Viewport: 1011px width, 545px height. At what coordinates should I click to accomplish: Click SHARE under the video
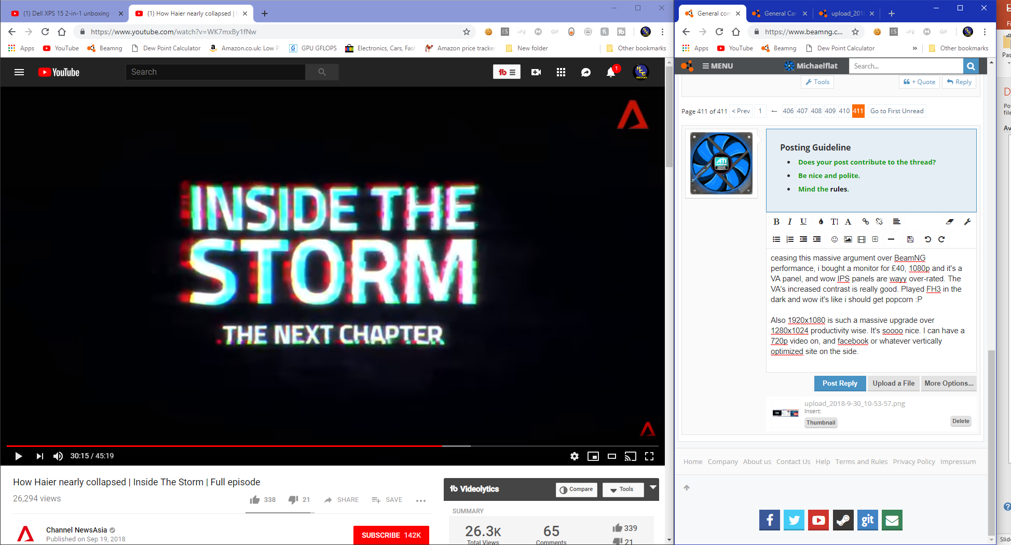(x=341, y=500)
